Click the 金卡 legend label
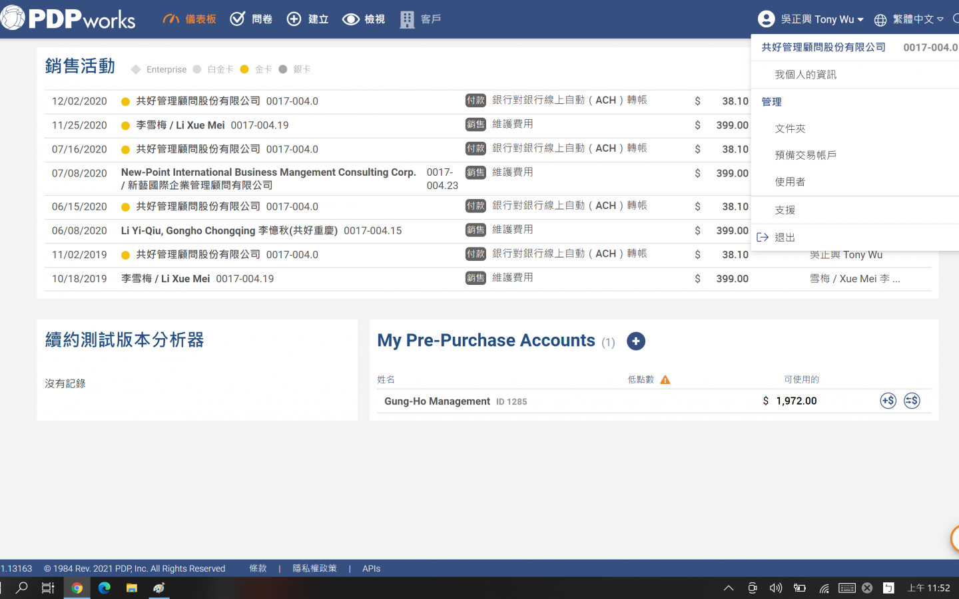This screenshot has height=599, width=959. tap(264, 69)
